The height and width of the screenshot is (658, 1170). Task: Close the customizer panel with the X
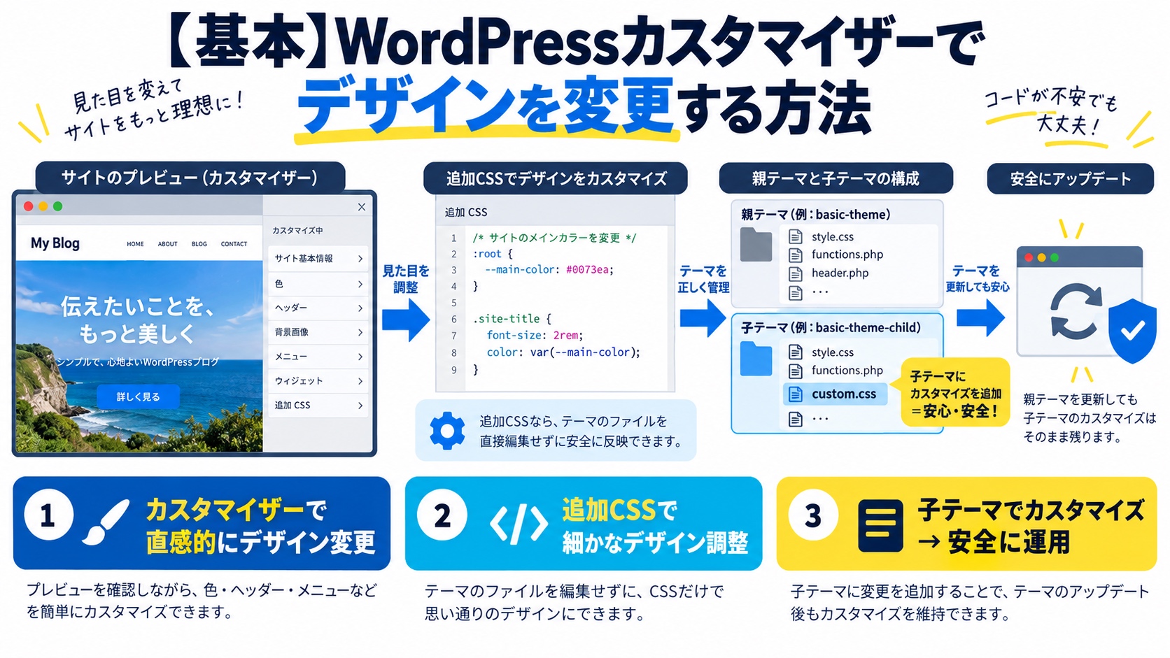pos(362,207)
